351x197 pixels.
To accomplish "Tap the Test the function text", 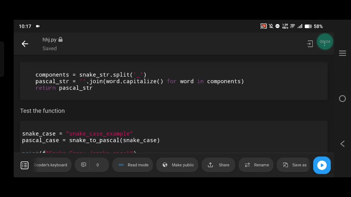I will click(x=42, y=111).
